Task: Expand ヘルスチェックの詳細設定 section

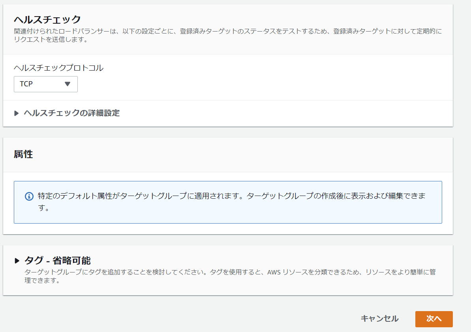Action: point(67,113)
